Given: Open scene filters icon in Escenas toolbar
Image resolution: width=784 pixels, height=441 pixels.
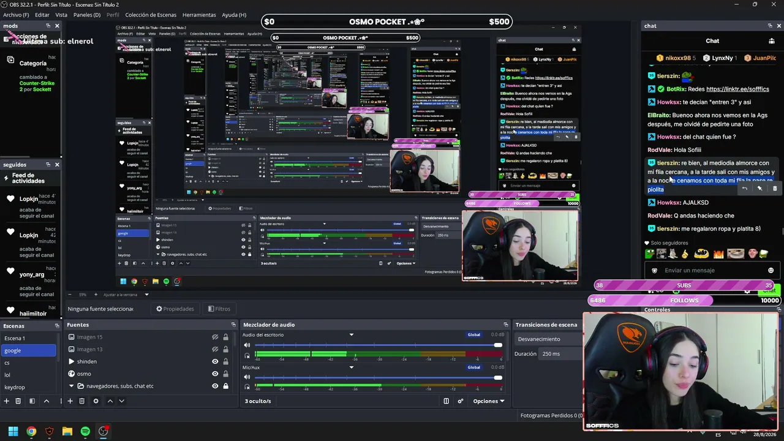Looking at the screenshot, I should coord(32,401).
